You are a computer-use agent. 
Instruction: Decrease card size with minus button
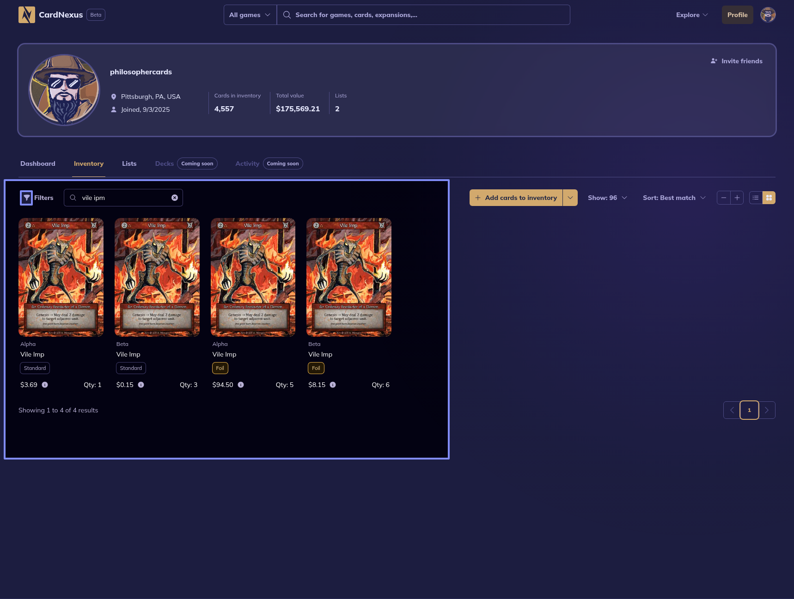click(x=724, y=198)
